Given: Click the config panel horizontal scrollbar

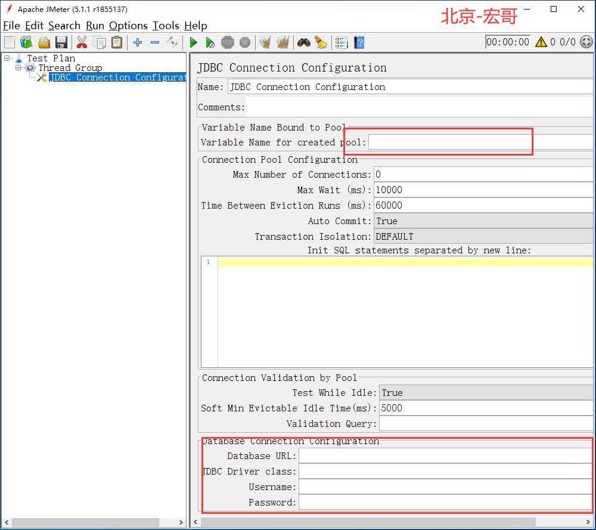Looking at the screenshot, I should click(x=368, y=522).
